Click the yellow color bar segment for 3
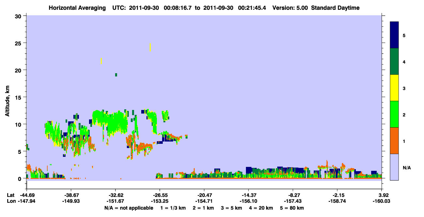424x217 pixels. coord(394,88)
